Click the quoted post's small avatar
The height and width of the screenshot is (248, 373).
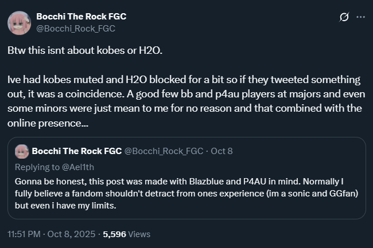(x=22, y=151)
